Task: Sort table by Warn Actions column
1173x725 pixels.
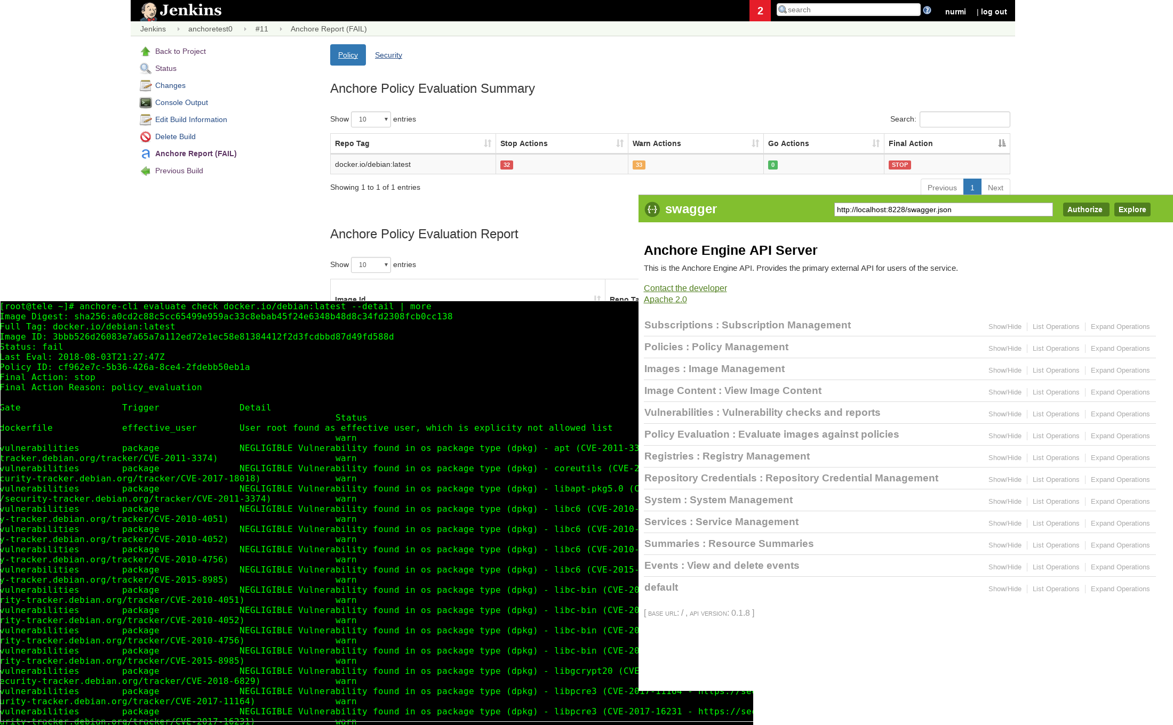Action: pyautogui.click(x=696, y=143)
